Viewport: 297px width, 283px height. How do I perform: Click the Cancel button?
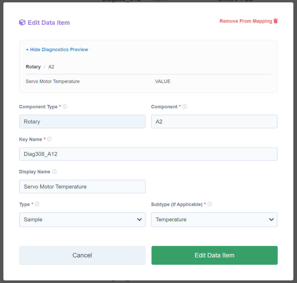[82, 255]
